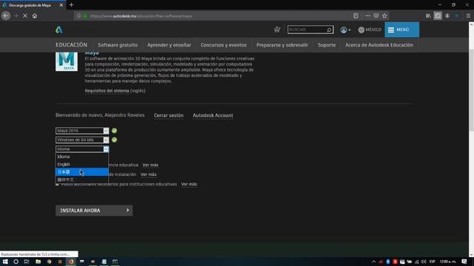The height and width of the screenshot is (266, 474).
Task: Select the Idioma placeholder option in list
Action: (x=82, y=157)
